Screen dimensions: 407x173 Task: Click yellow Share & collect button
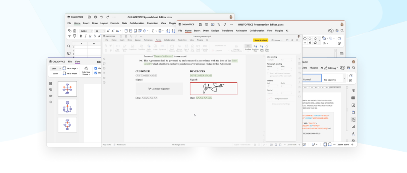[x=261, y=40]
